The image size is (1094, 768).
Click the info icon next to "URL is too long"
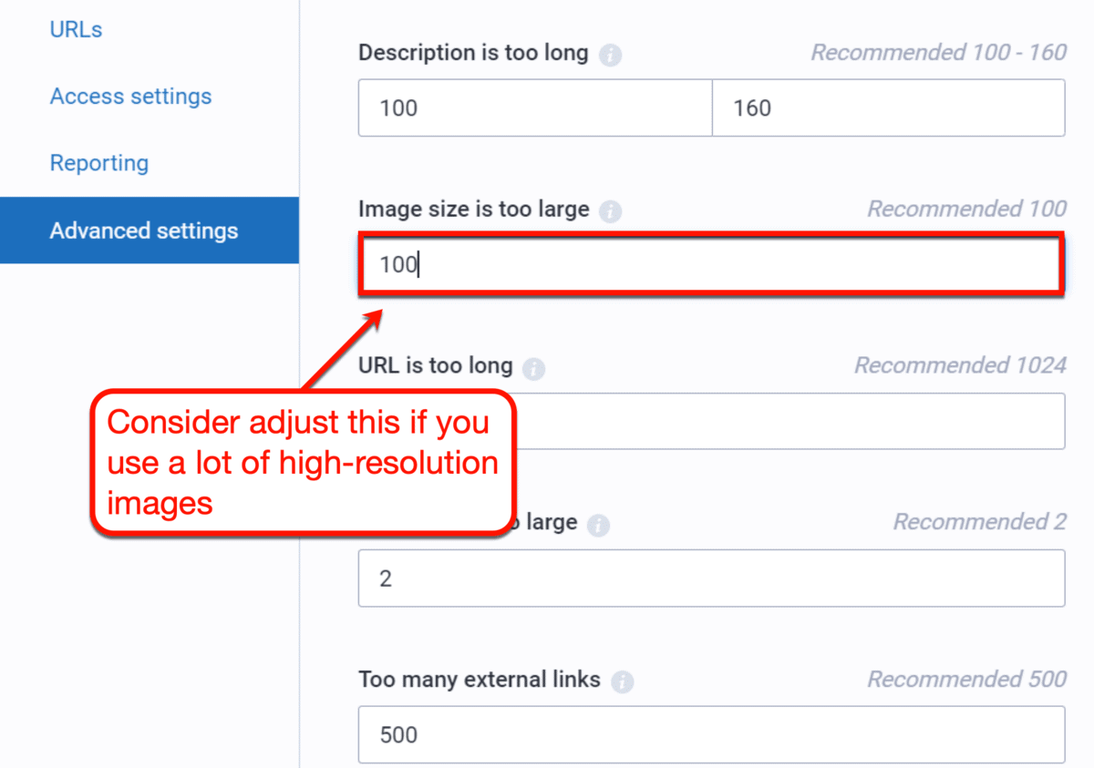click(534, 367)
